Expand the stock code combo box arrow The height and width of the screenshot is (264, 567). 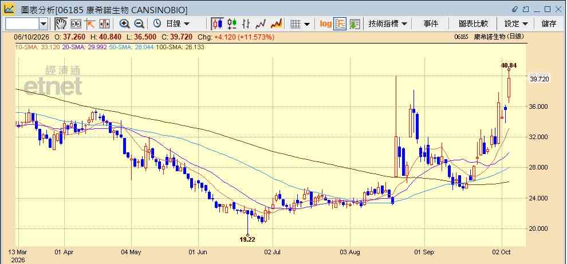tap(44, 24)
